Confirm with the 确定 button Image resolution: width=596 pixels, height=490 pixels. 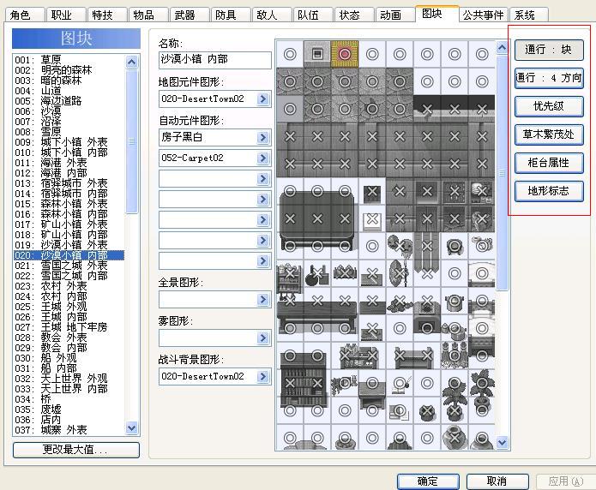click(x=428, y=481)
